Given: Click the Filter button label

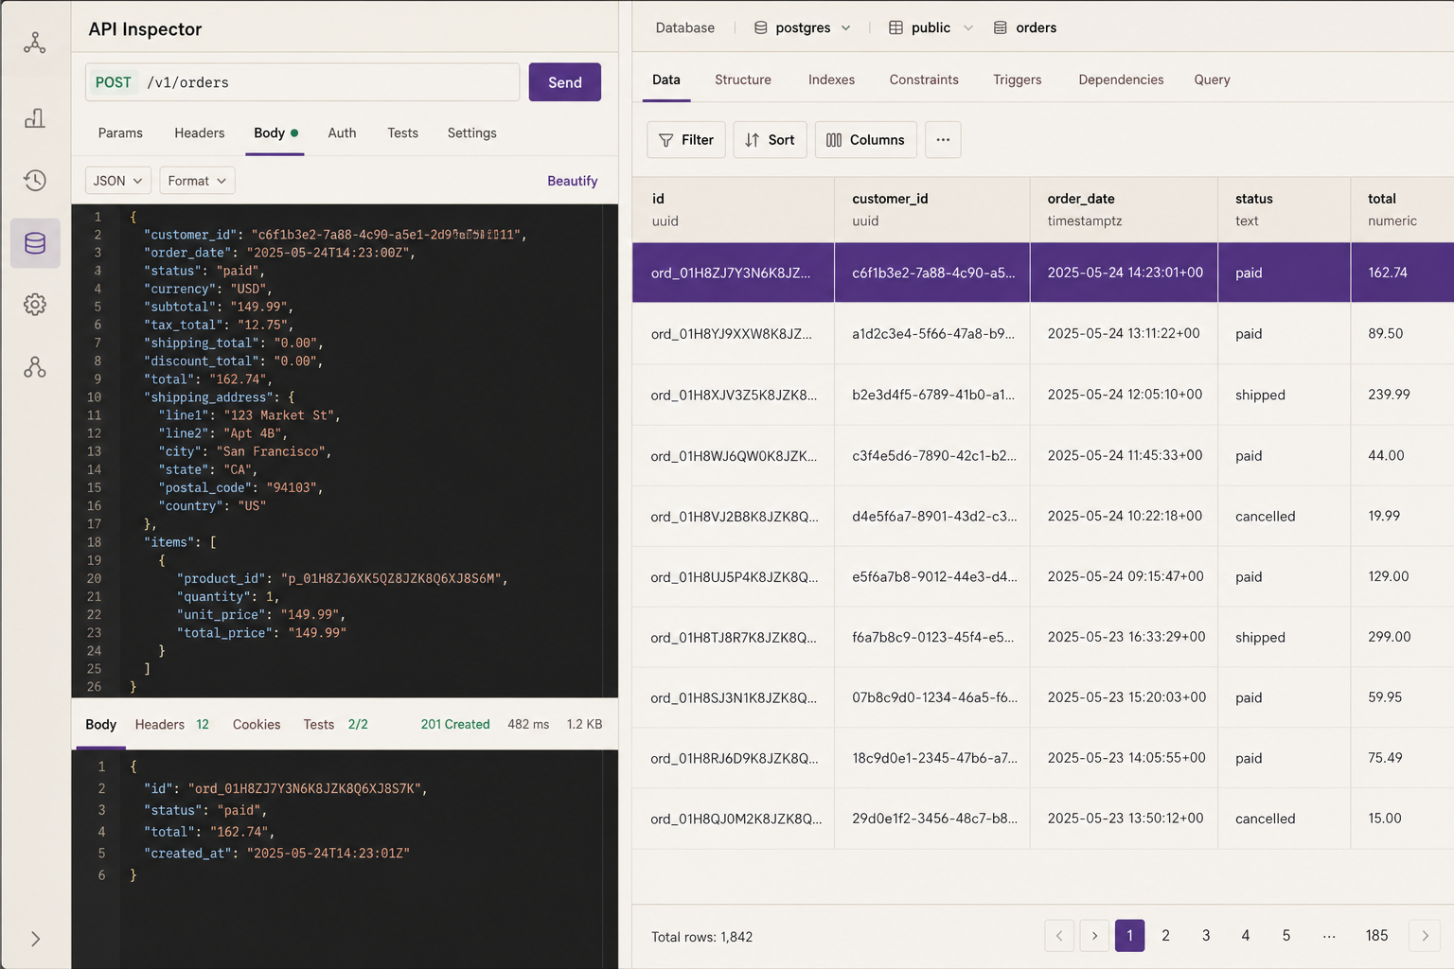Looking at the screenshot, I should (698, 140).
